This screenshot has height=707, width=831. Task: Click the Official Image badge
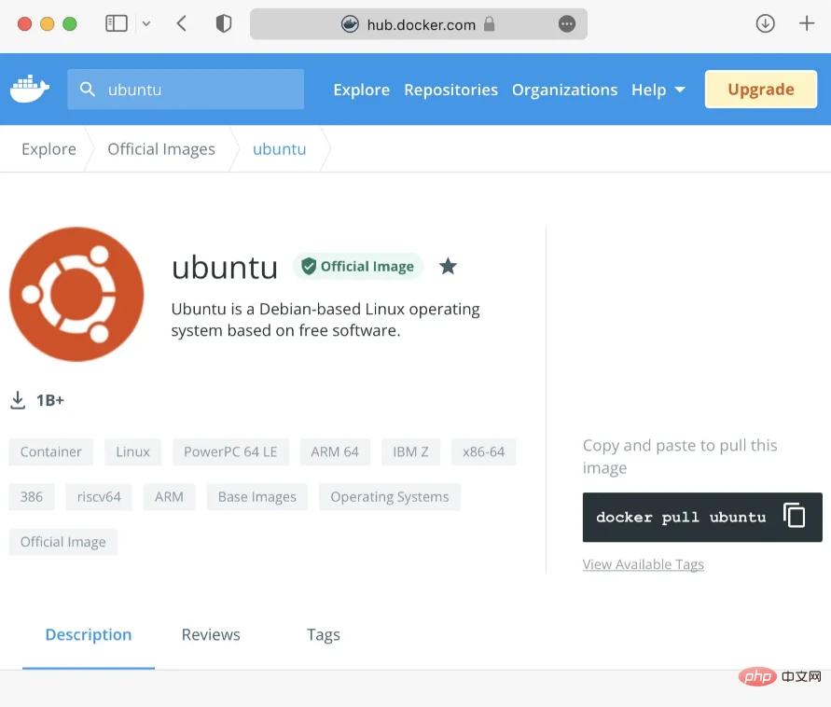click(x=358, y=266)
